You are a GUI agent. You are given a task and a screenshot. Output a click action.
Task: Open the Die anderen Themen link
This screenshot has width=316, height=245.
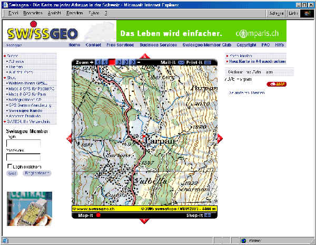tap(246, 93)
